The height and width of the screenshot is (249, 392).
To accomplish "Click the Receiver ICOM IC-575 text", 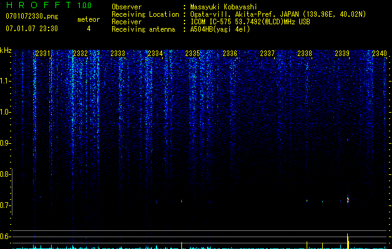I will 250,22.
